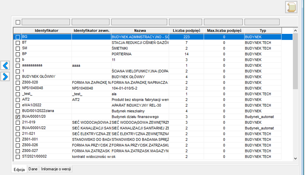Click the filter field above Identyfikator column

pos(46,22)
